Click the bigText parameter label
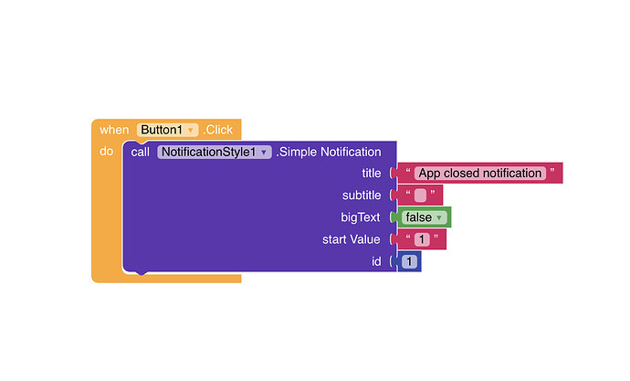 (361, 217)
